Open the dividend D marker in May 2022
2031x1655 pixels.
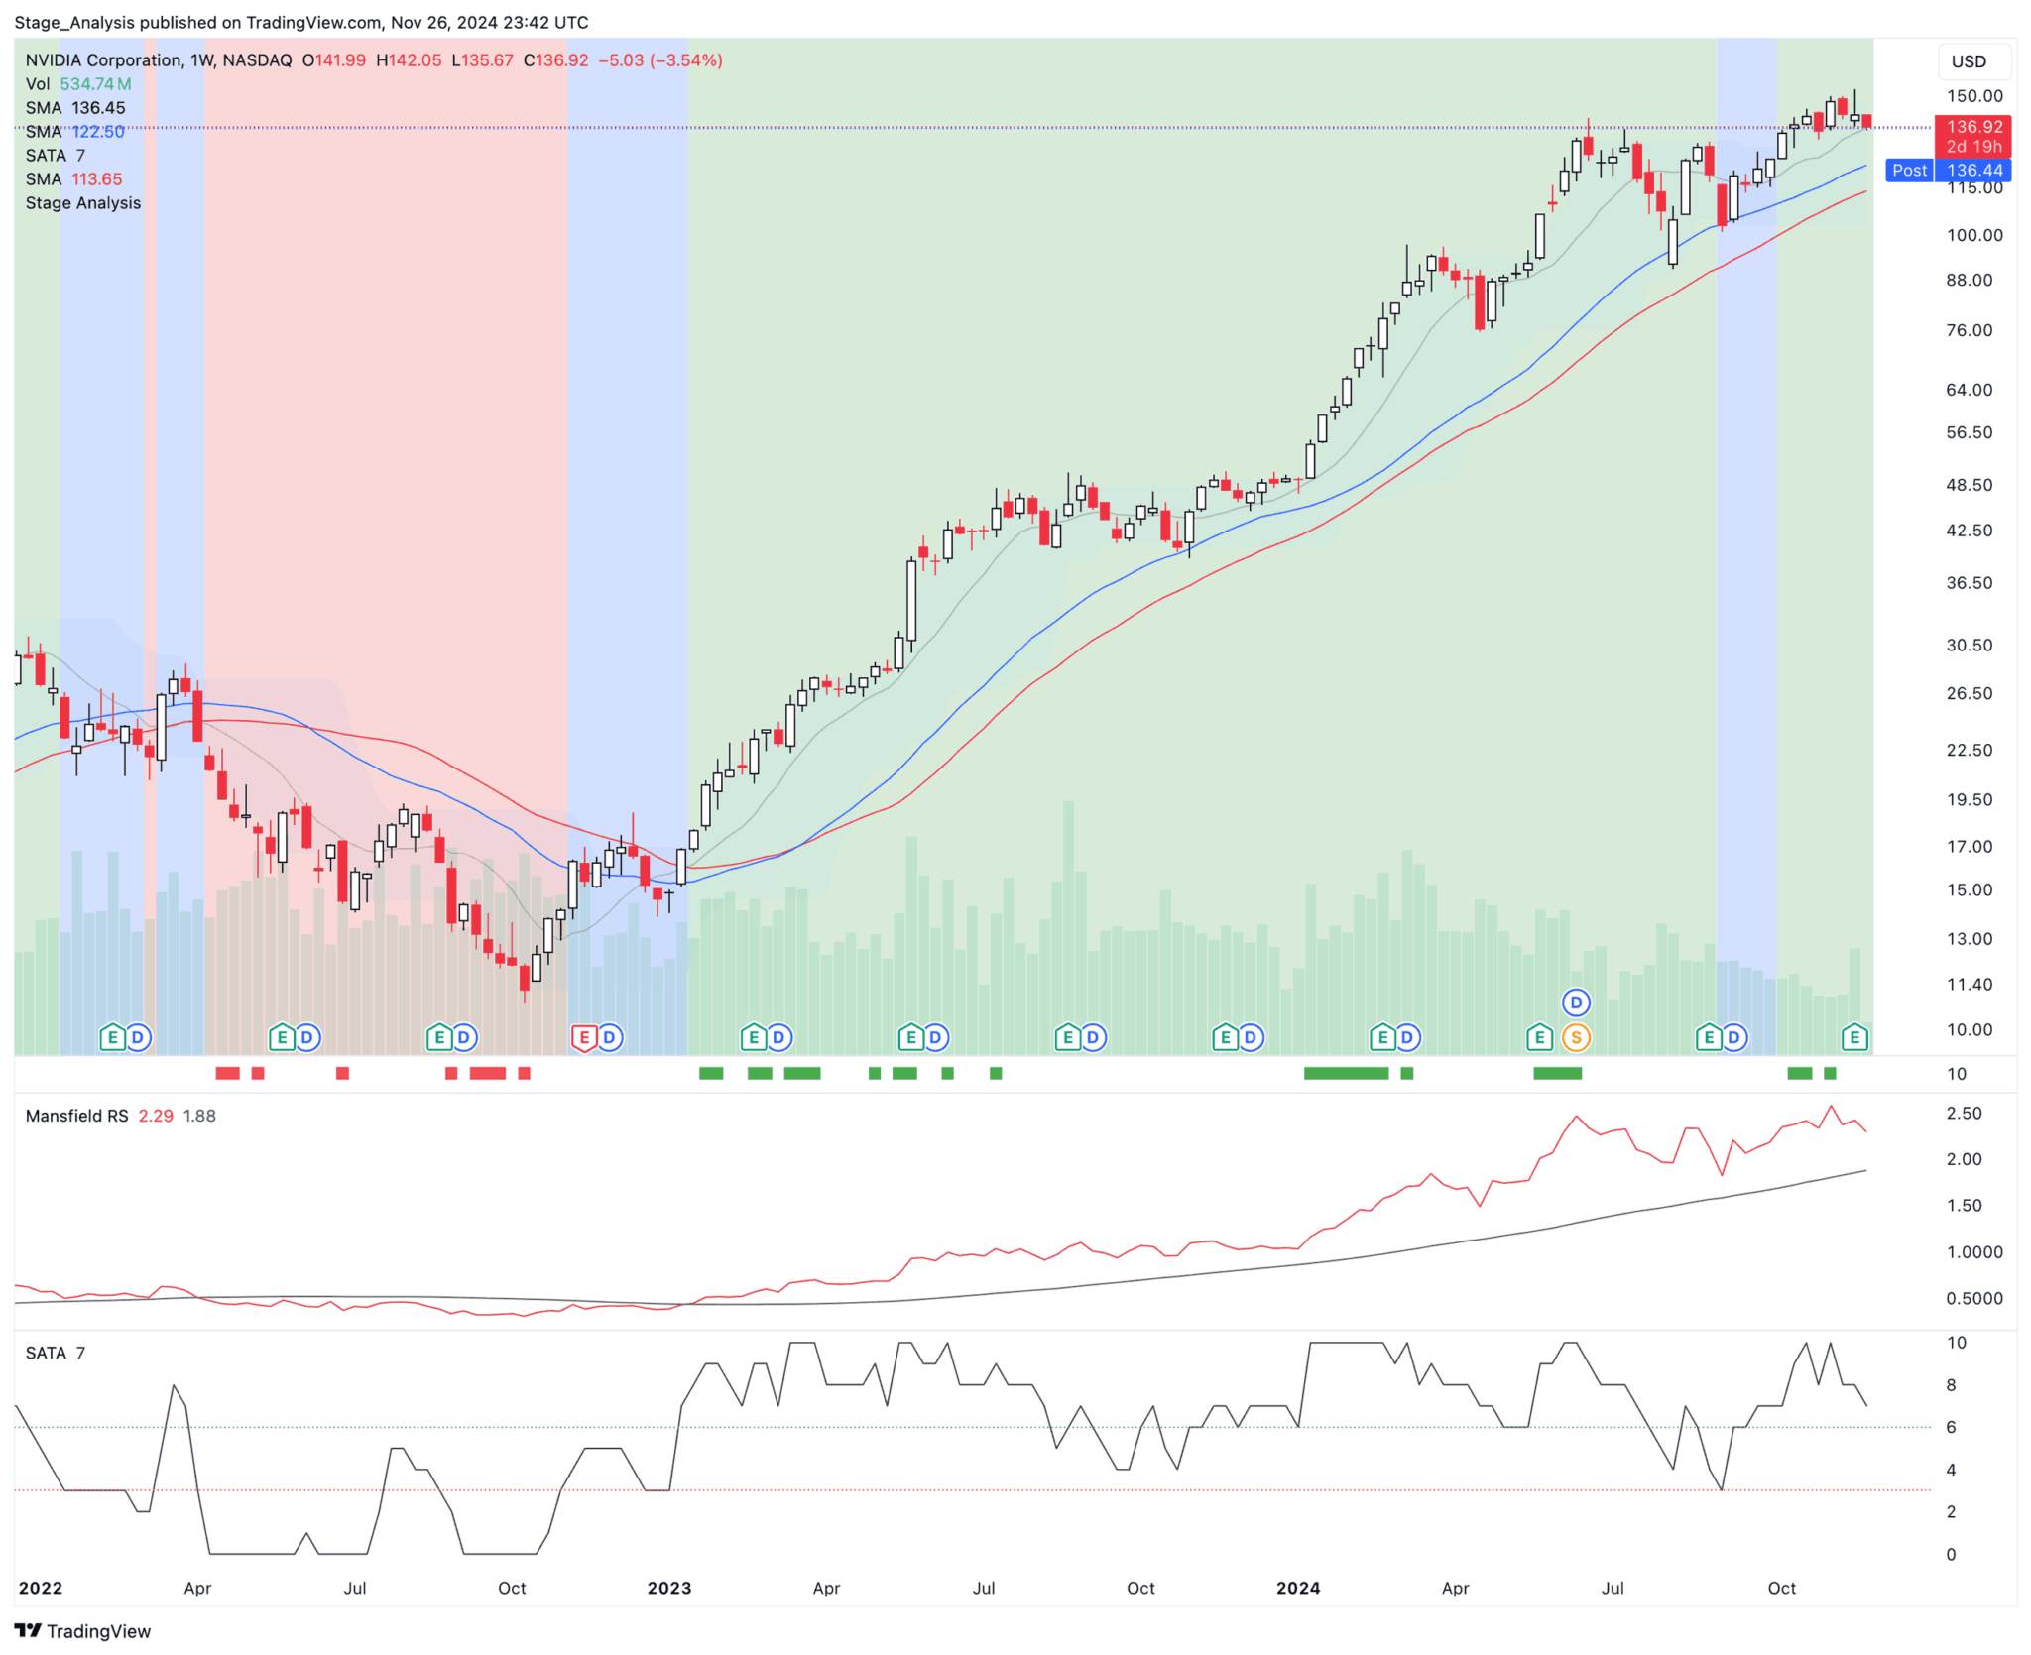click(x=307, y=1038)
